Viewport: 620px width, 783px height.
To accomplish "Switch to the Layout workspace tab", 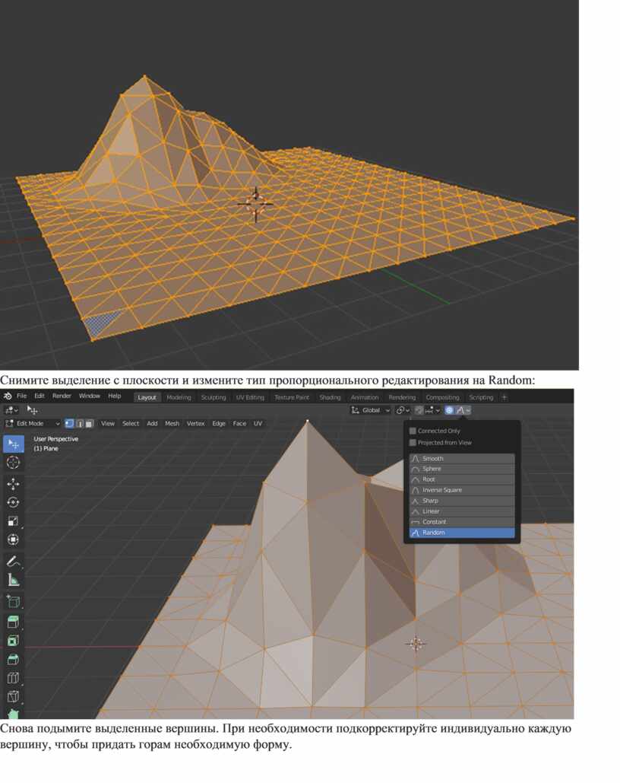I will click(x=147, y=397).
